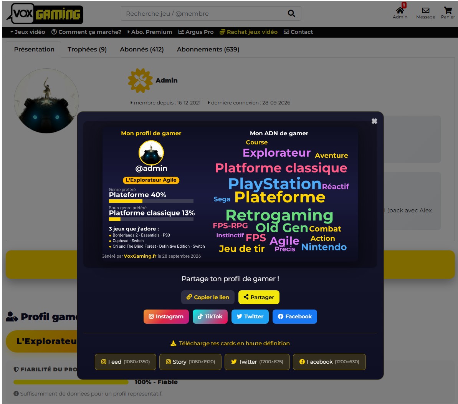Download the Facebook (1200×630) card
458x404 pixels.
(329, 362)
